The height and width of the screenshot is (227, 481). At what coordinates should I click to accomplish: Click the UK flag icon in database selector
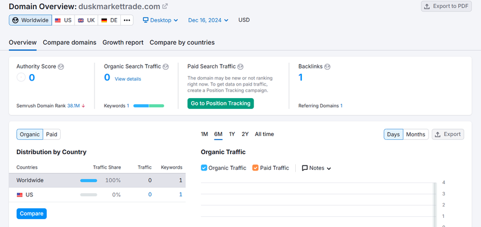tap(81, 20)
